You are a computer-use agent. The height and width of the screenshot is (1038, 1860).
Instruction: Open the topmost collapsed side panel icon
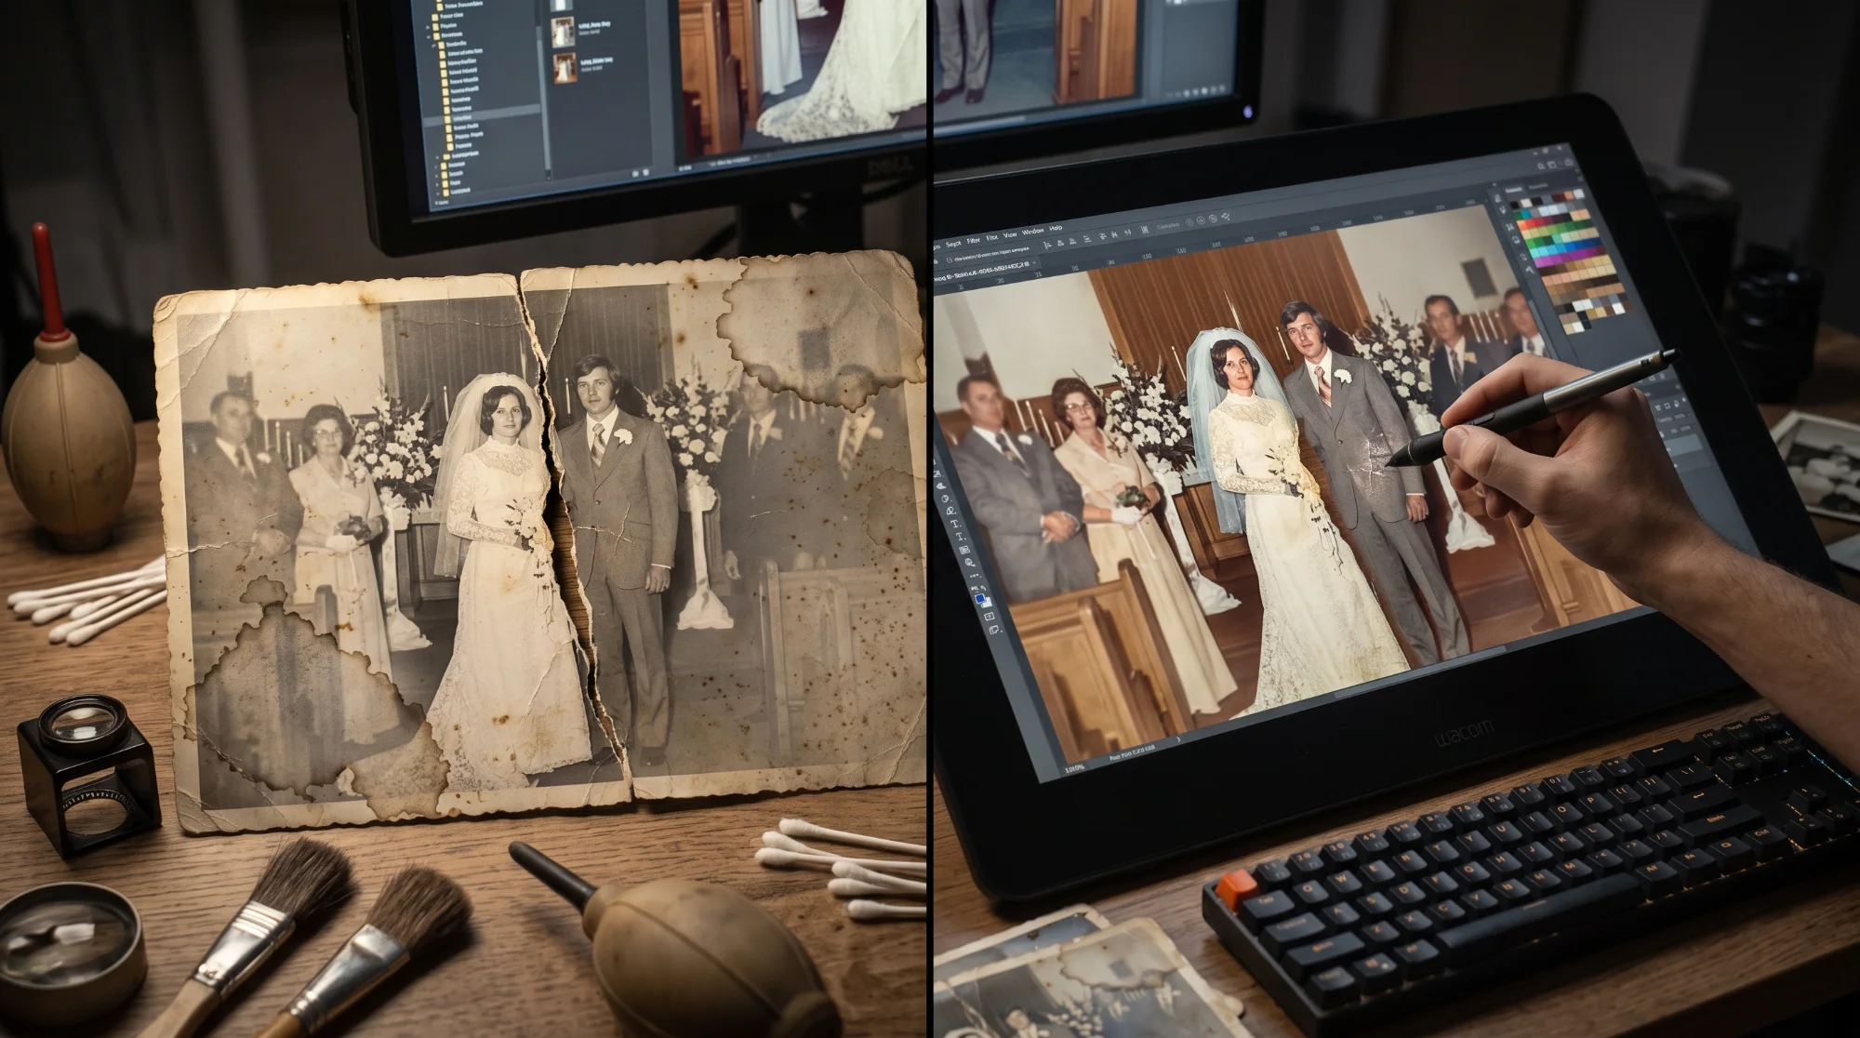tap(1497, 198)
